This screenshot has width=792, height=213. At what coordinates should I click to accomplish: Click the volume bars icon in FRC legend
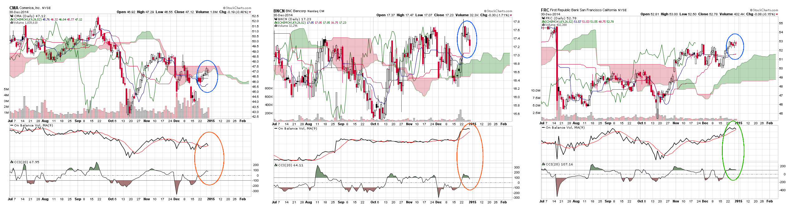pyautogui.click(x=543, y=25)
